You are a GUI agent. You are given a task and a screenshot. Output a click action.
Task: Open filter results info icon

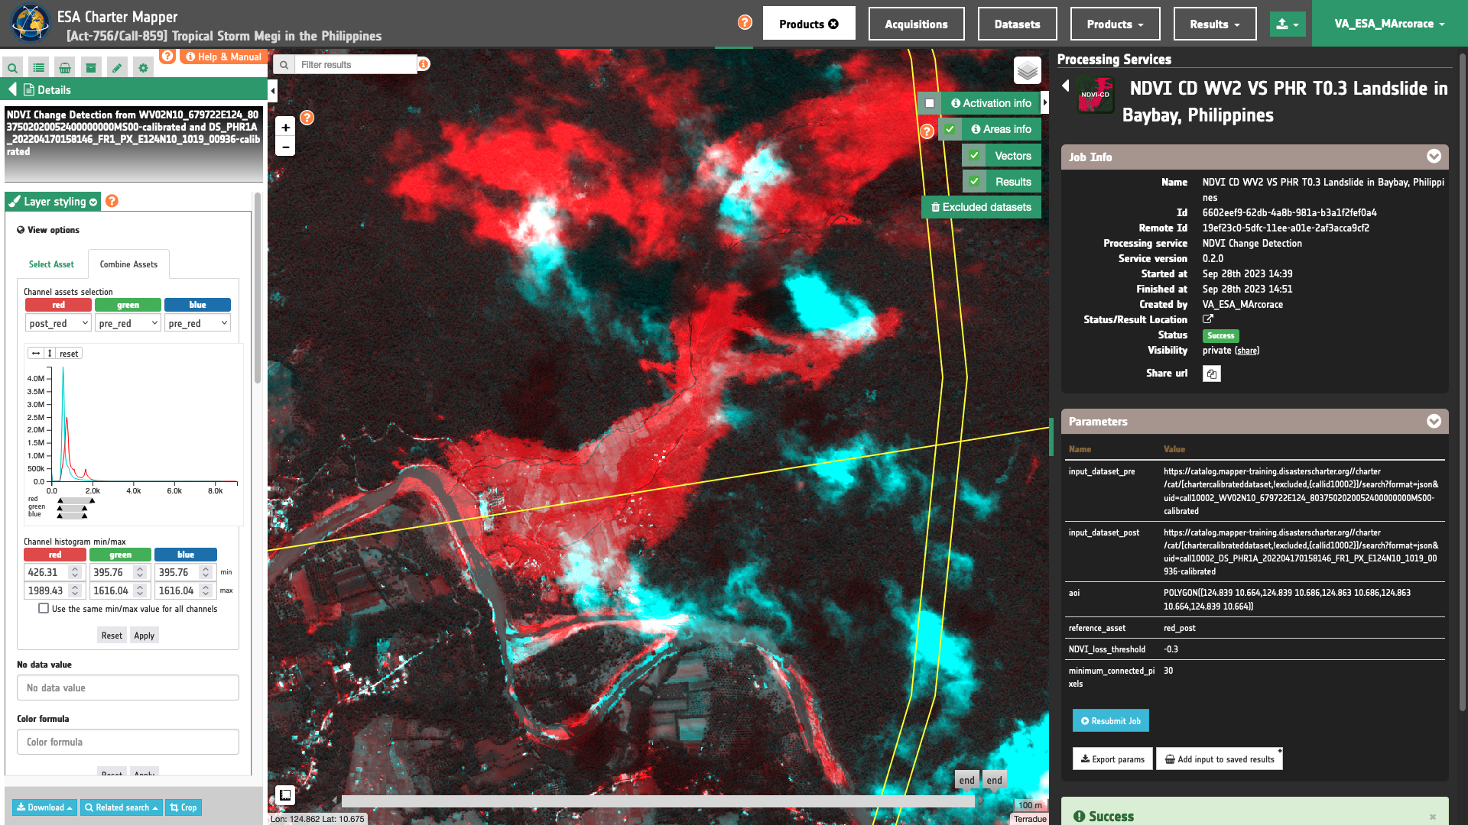tap(424, 64)
